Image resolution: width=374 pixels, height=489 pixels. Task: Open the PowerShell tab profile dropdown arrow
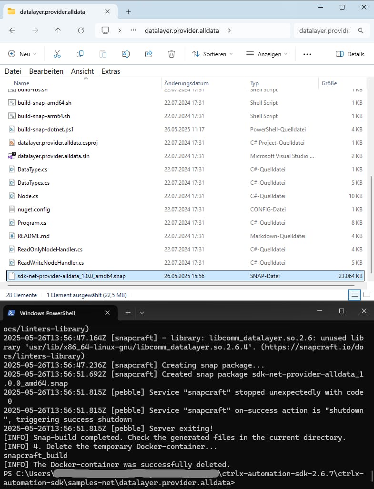(x=142, y=313)
